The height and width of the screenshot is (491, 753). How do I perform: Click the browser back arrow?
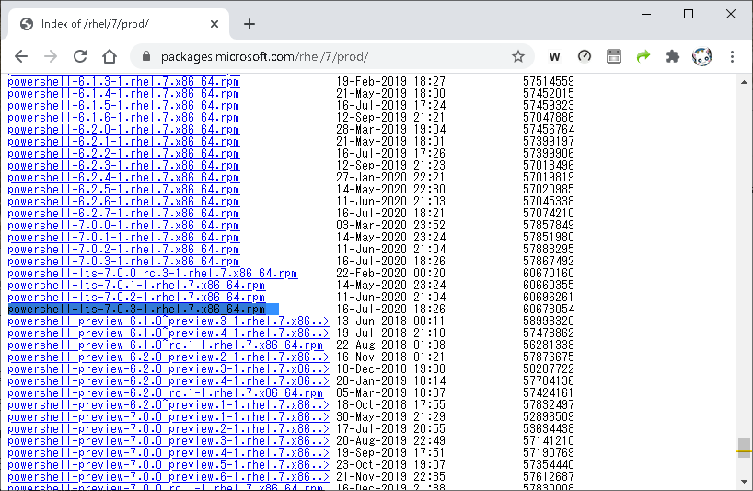21,57
